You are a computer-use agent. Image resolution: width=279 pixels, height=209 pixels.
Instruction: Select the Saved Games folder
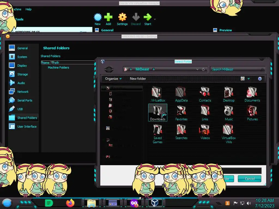pyautogui.click(x=158, y=134)
